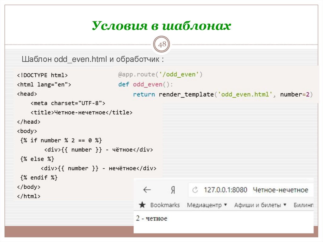The image size is (323, 242).
Task: Click the Yandex Я logo icon
Action: coord(173,190)
